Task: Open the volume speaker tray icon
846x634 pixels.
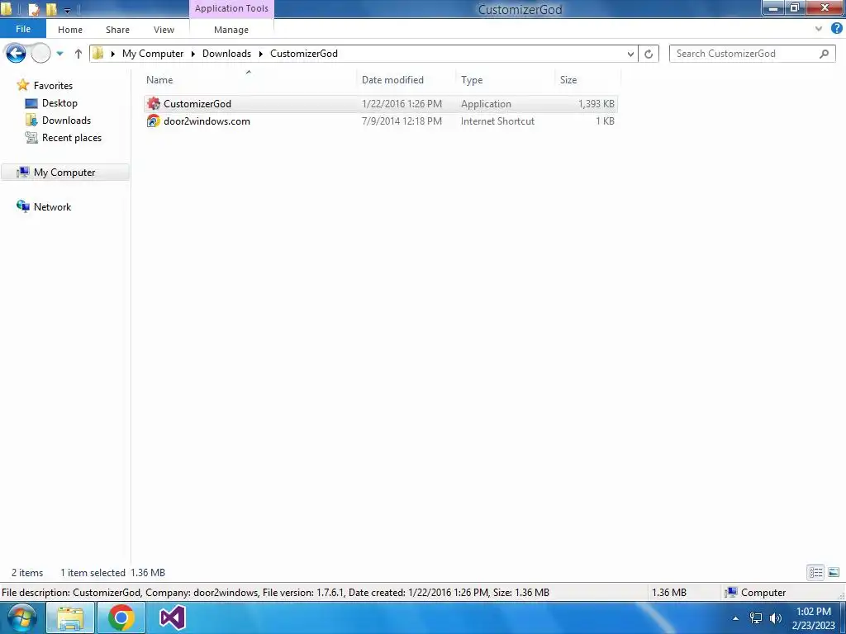Action: (776, 618)
